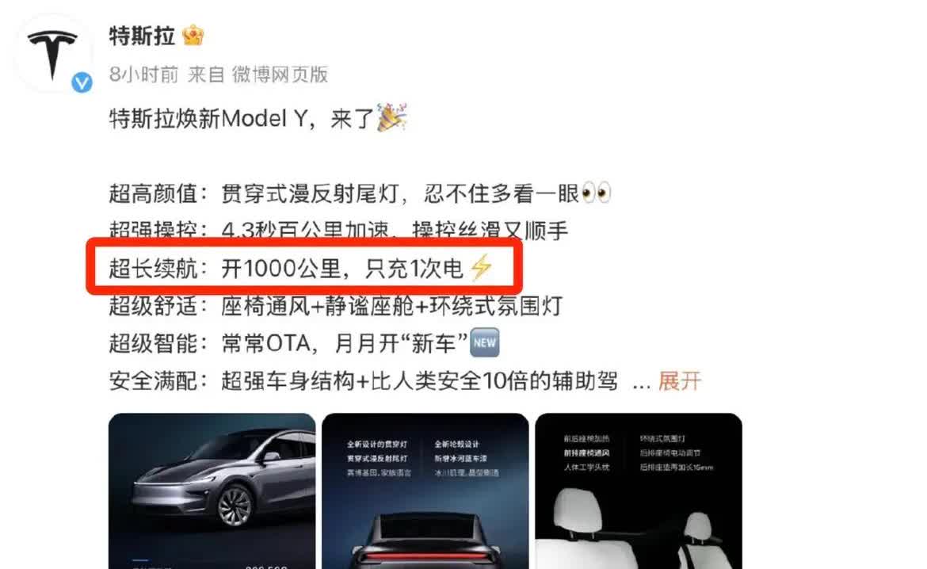Click the 超级智能 OTA description line

click(304, 343)
